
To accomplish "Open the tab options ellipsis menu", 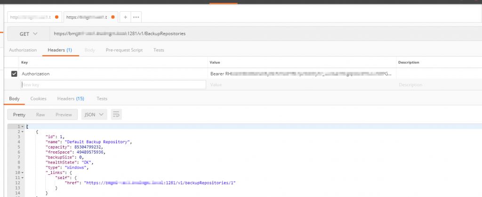I will 136,17.
